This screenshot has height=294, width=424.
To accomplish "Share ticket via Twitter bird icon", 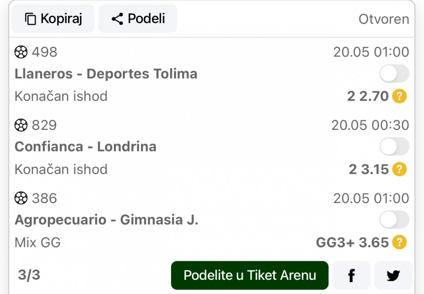I will coord(393,275).
